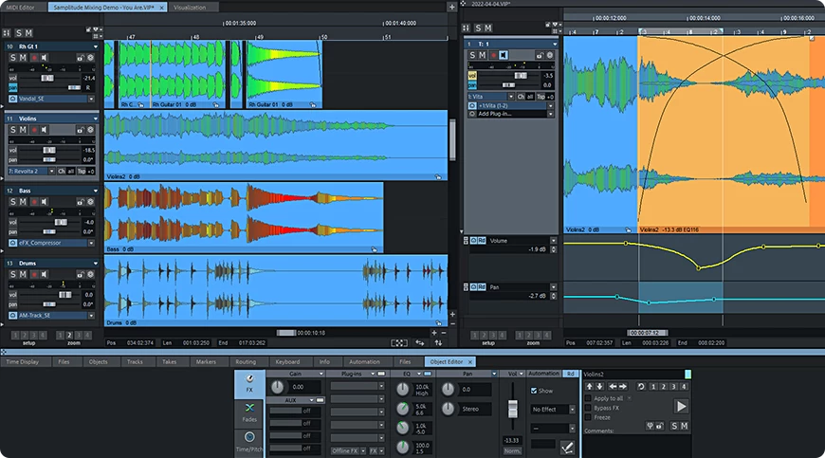Open the Time/Pitch section in Object Editor
The width and height of the screenshot is (825, 458).
(x=249, y=443)
